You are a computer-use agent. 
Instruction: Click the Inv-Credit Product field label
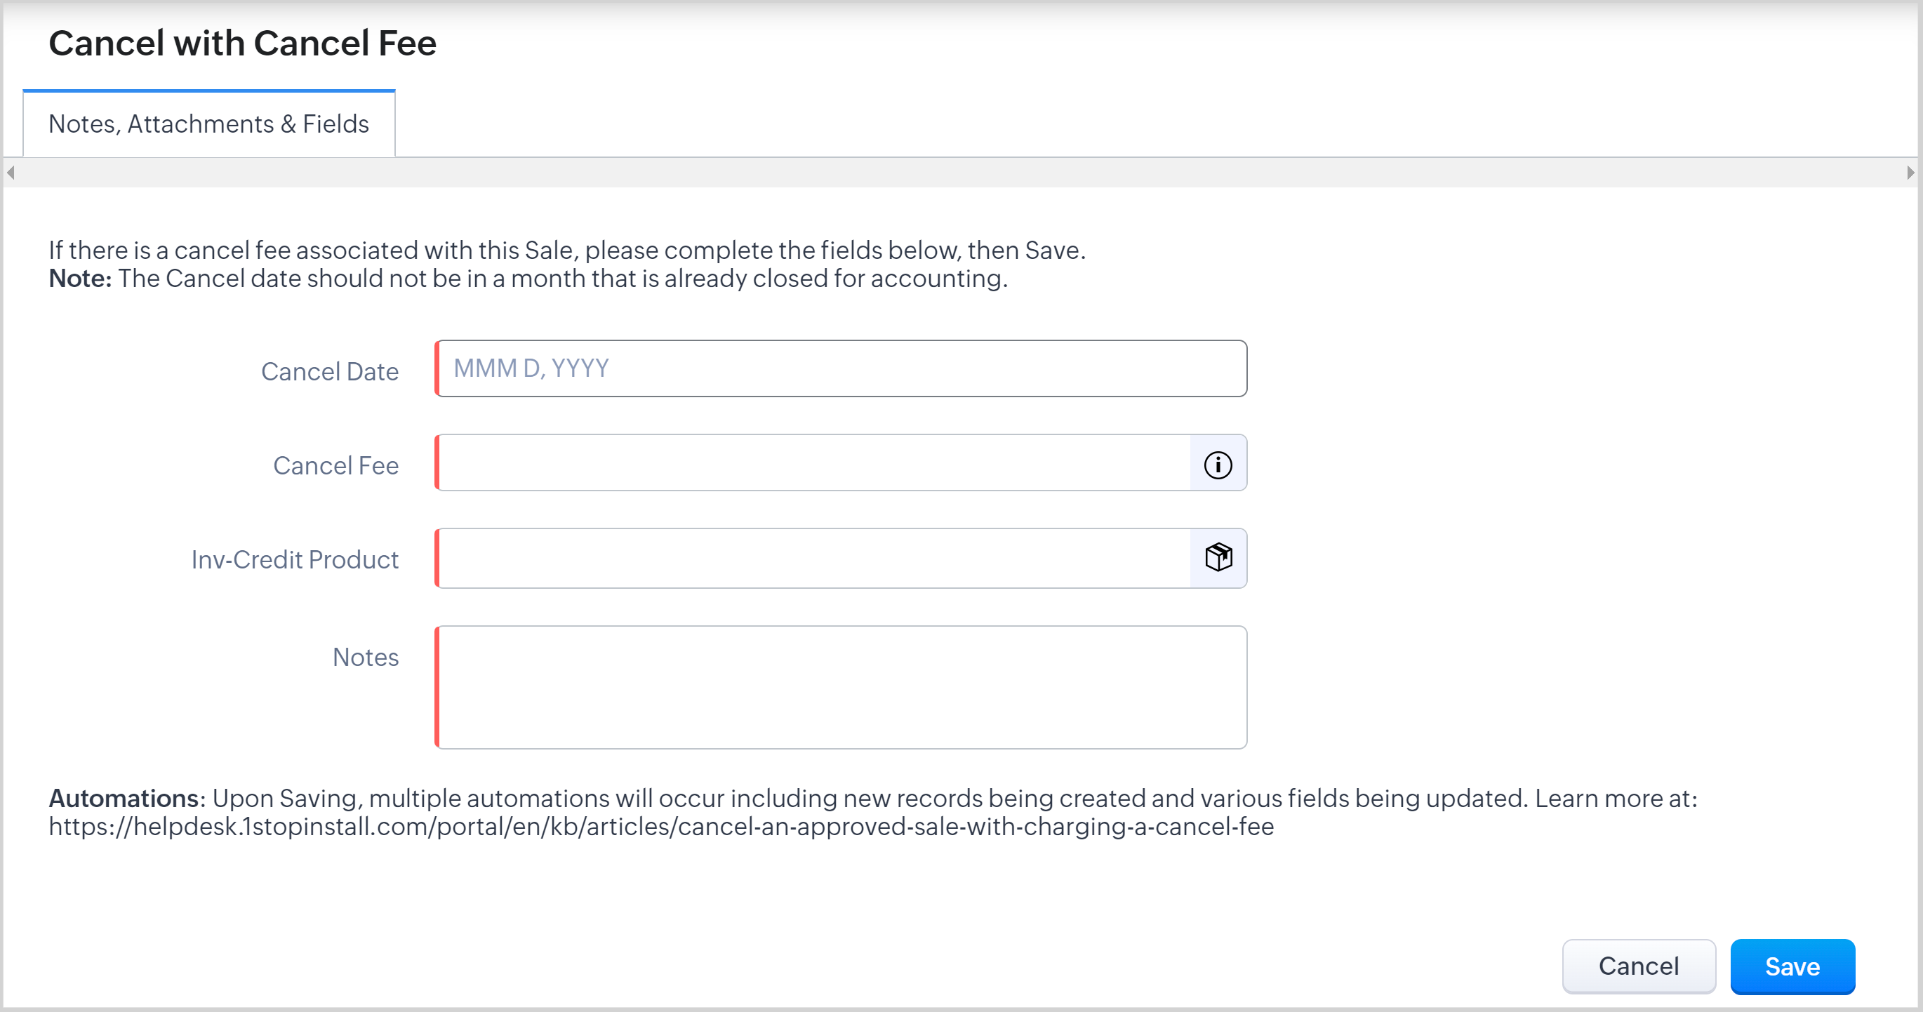pyautogui.click(x=295, y=560)
